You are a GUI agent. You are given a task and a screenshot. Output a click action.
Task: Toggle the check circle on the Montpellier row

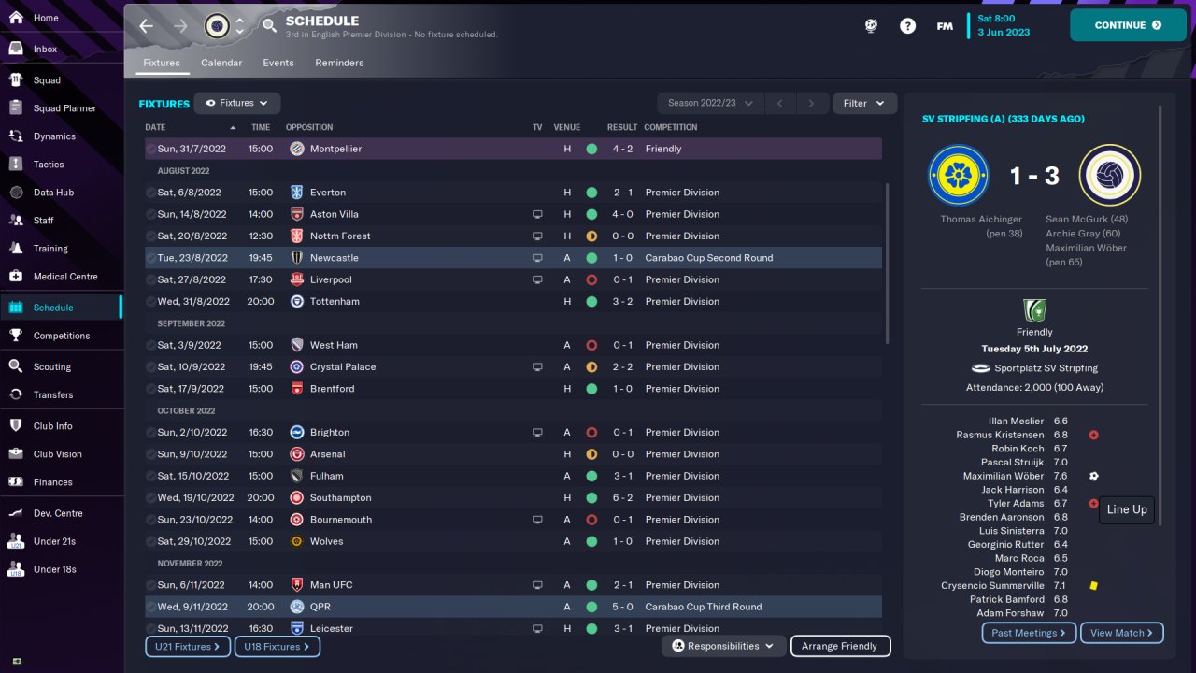150,149
